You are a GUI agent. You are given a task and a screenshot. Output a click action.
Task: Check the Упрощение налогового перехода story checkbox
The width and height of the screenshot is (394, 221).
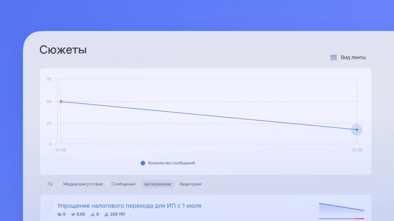click(49, 206)
